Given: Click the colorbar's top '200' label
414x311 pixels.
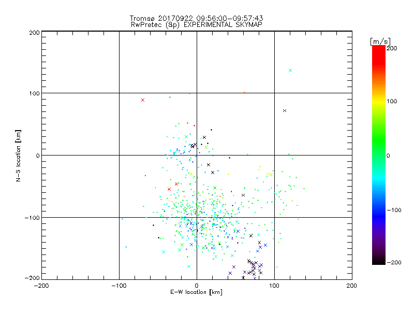Looking at the screenshot, I should [x=392, y=48].
